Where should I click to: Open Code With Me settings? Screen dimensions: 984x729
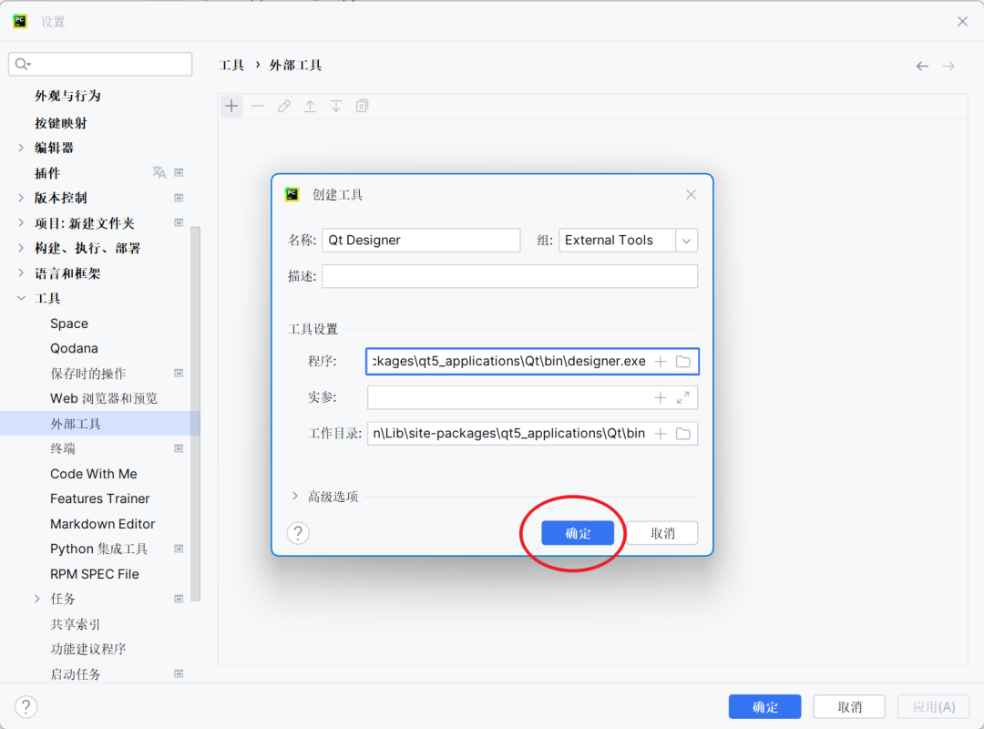pos(94,474)
